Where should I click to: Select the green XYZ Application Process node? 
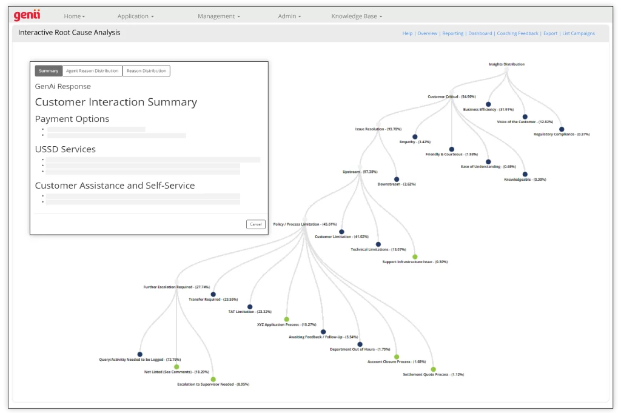[x=287, y=319]
